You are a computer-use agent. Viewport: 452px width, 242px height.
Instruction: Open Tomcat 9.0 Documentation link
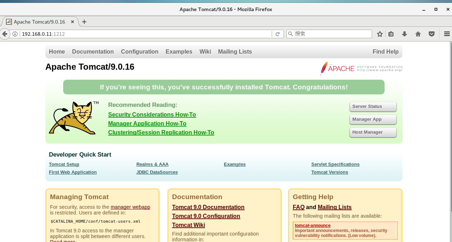click(208, 207)
